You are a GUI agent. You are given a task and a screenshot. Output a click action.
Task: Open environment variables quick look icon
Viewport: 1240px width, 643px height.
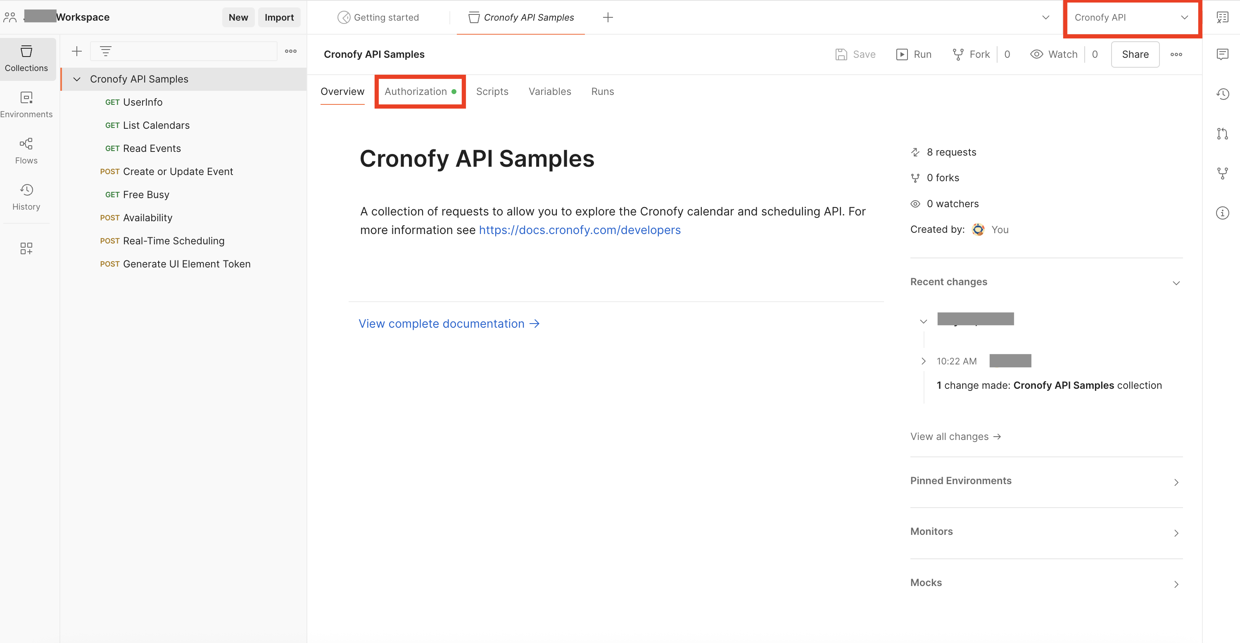click(1222, 17)
